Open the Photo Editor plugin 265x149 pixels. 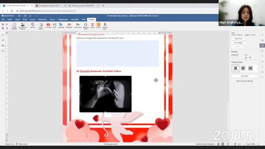[41, 26]
